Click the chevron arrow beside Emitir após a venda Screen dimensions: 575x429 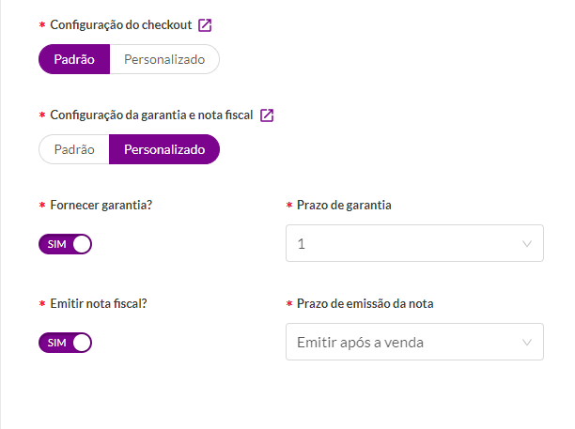pos(527,343)
